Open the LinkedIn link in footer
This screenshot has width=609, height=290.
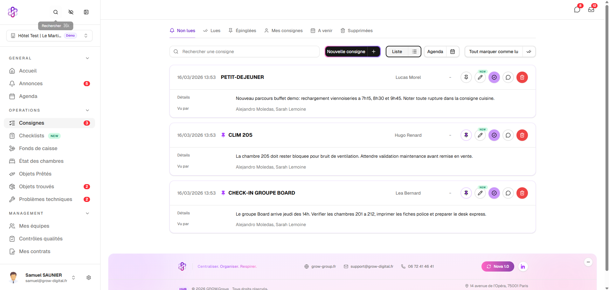(522, 266)
